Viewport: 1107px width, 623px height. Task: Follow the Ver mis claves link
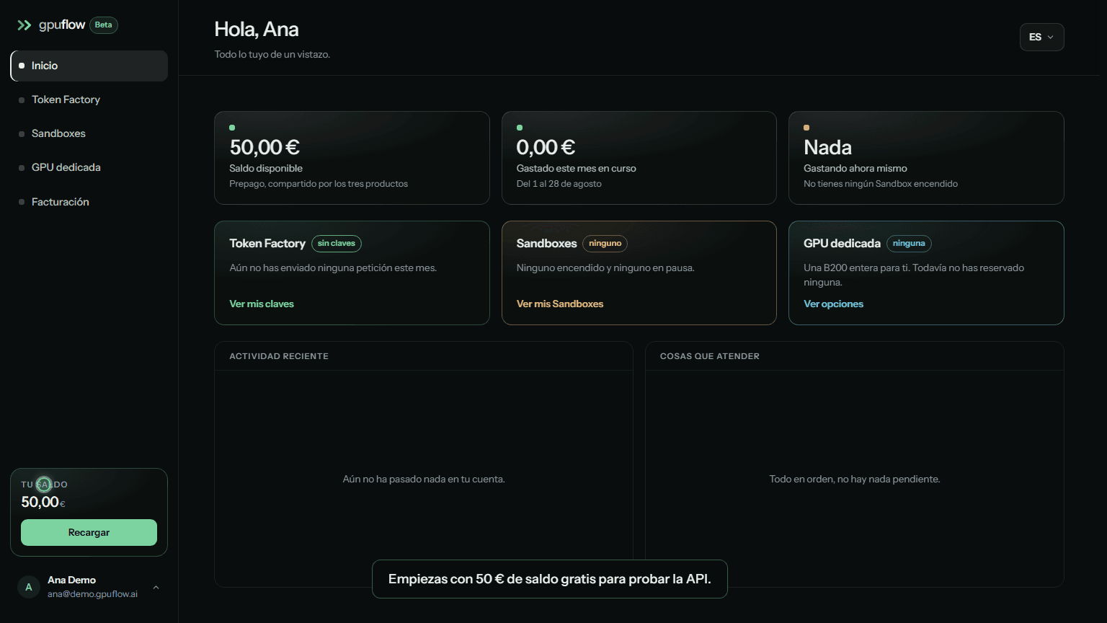click(x=262, y=304)
